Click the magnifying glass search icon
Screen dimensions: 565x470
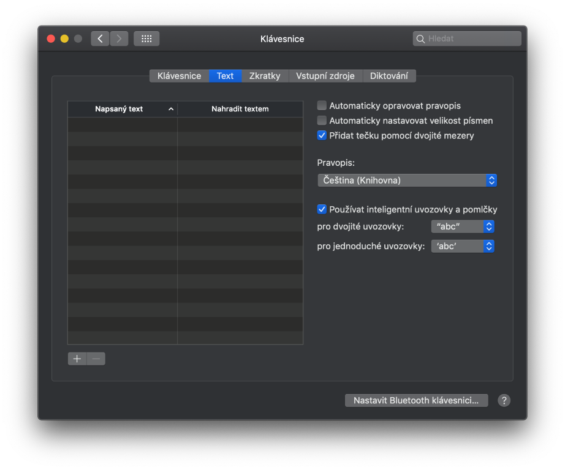(x=420, y=39)
